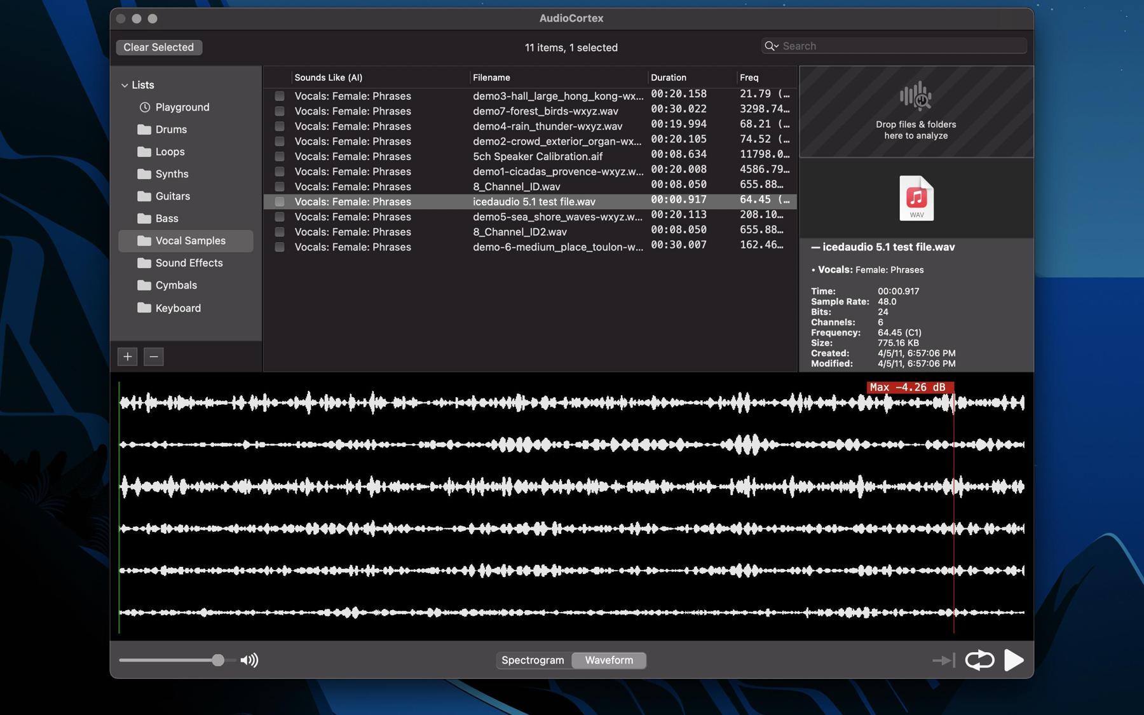Click the add list plus button

pos(128,357)
